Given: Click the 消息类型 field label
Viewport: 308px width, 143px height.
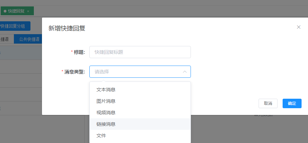Looking at the screenshot, I should pyautogui.click(x=74, y=72).
